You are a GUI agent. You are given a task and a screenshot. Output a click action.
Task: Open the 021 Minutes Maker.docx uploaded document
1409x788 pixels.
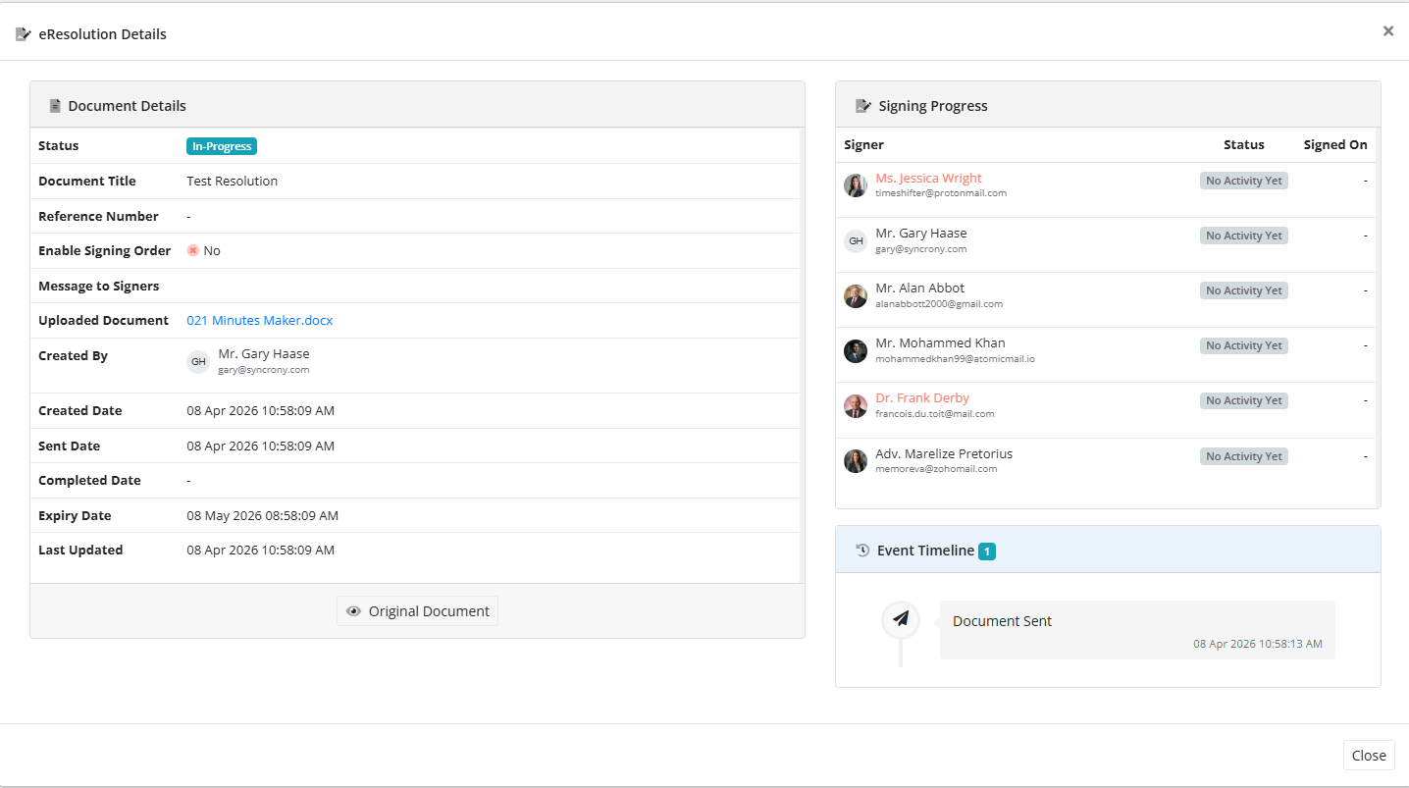[259, 320]
